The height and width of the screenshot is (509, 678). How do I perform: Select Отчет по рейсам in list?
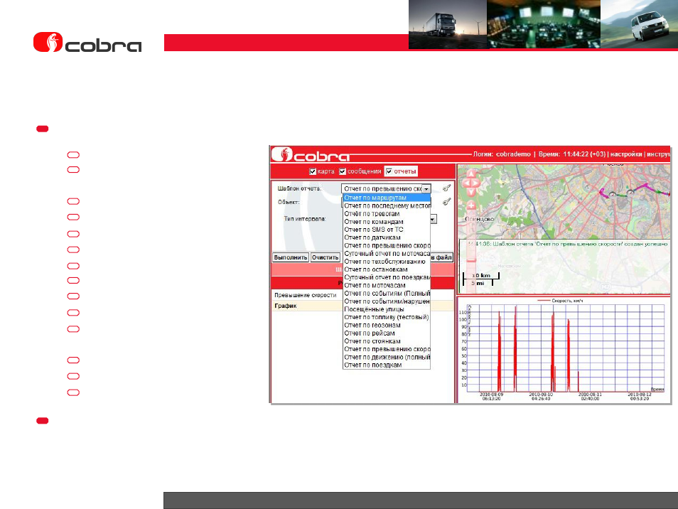[387, 333]
